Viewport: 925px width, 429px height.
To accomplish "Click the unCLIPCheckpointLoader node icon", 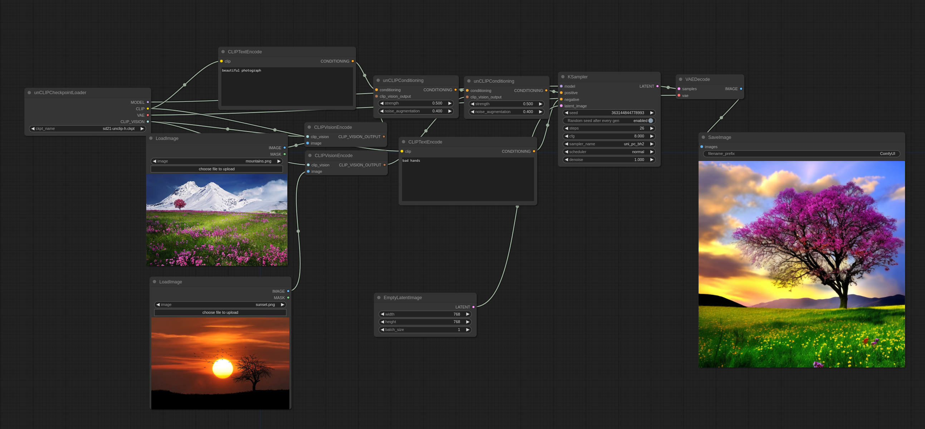I will tap(30, 92).
